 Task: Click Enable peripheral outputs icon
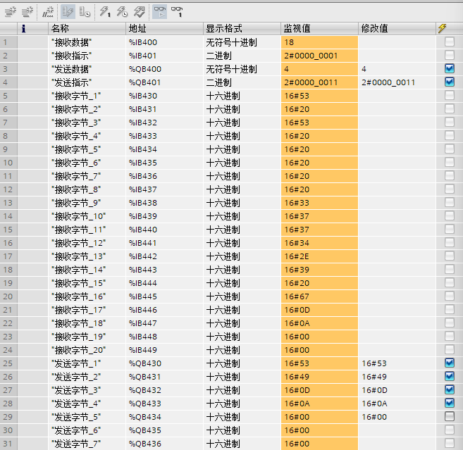(x=140, y=11)
